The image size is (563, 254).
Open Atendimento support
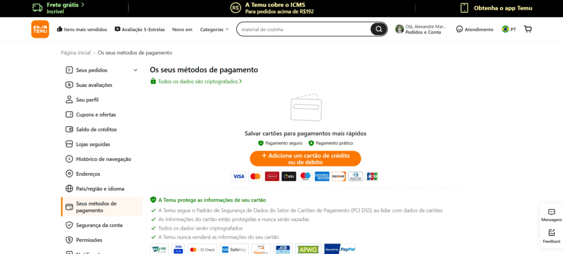pyautogui.click(x=474, y=29)
